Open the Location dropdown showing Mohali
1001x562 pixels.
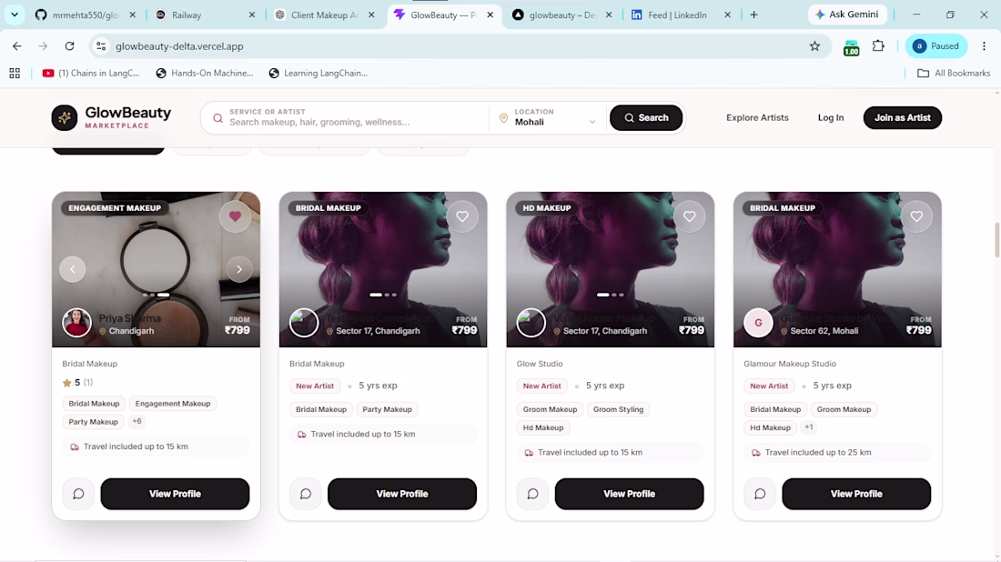(x=548, y=117)
